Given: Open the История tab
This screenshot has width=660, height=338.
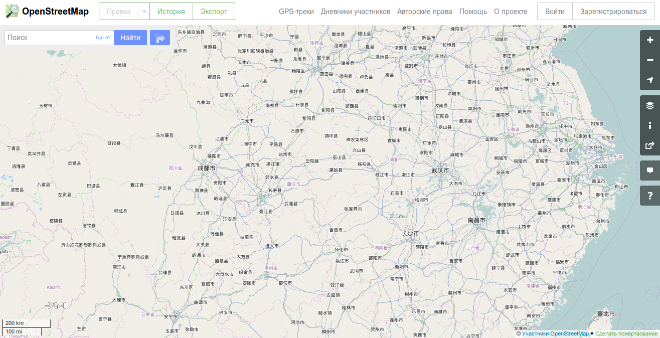Looking at the screenshot, I should tap(171, 12).
